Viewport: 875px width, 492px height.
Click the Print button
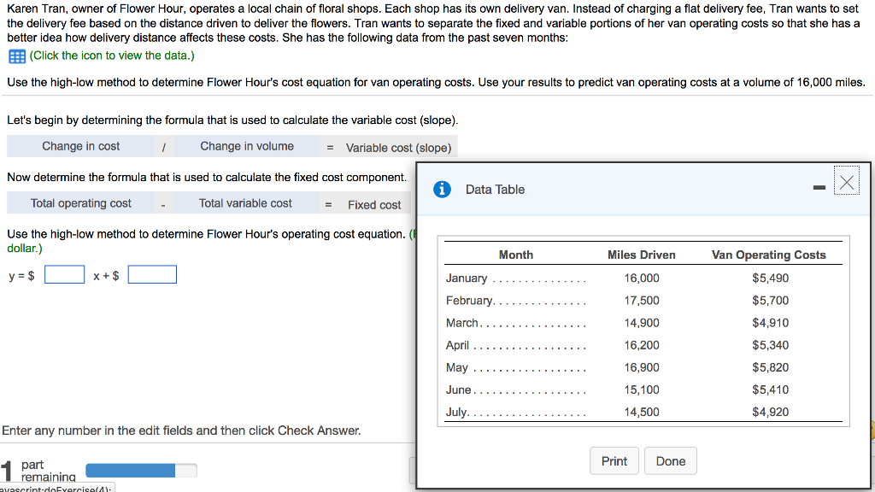pos(614,461)
